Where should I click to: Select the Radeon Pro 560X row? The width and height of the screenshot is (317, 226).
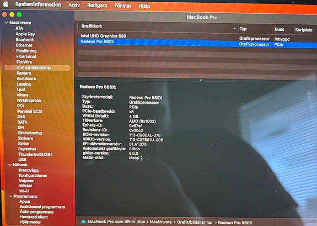pos(197,43)
